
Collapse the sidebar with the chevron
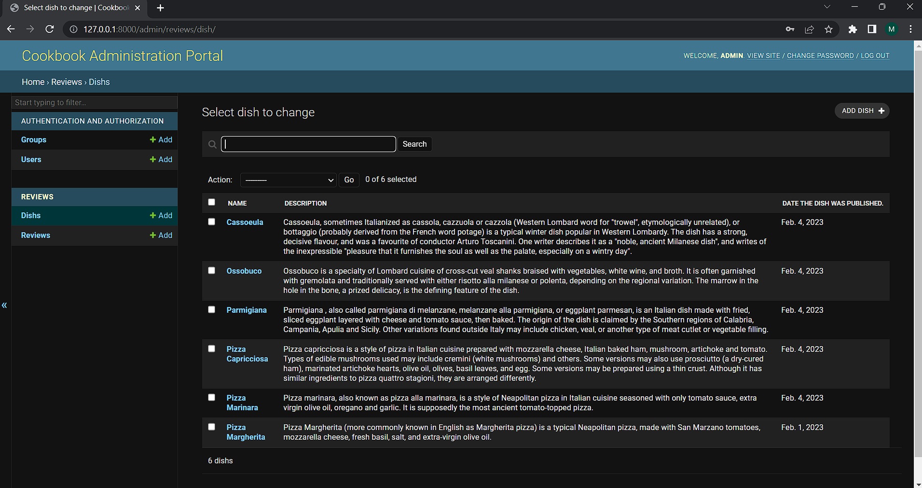point(4,306)
